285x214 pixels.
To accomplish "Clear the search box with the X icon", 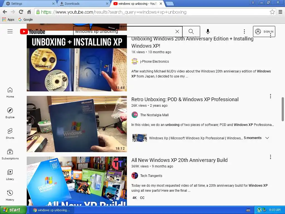I will (177, 31).
